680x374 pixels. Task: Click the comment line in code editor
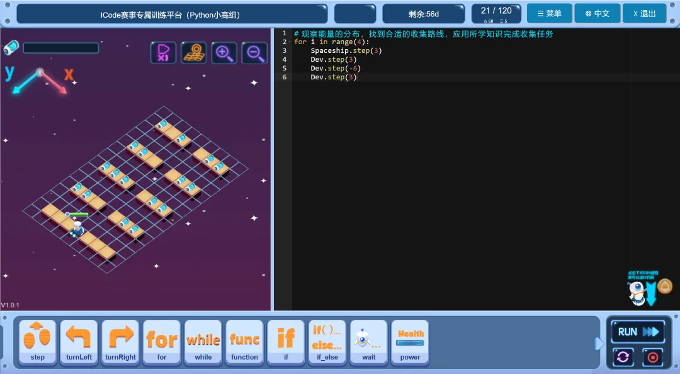423,34
